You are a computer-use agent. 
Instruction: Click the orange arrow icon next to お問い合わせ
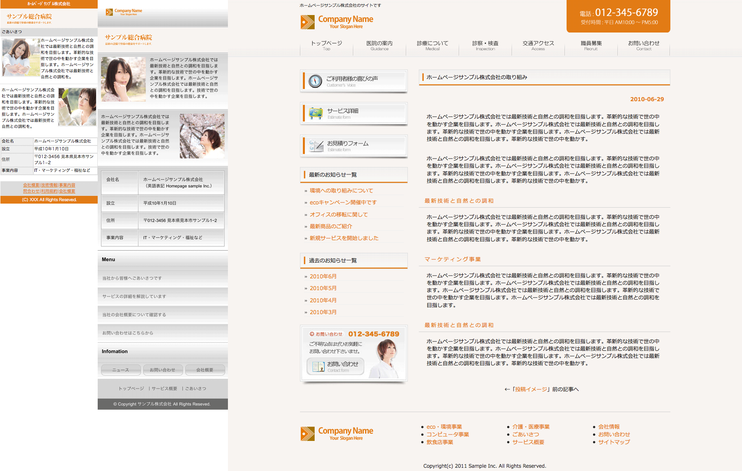click(x=312, y=334)
